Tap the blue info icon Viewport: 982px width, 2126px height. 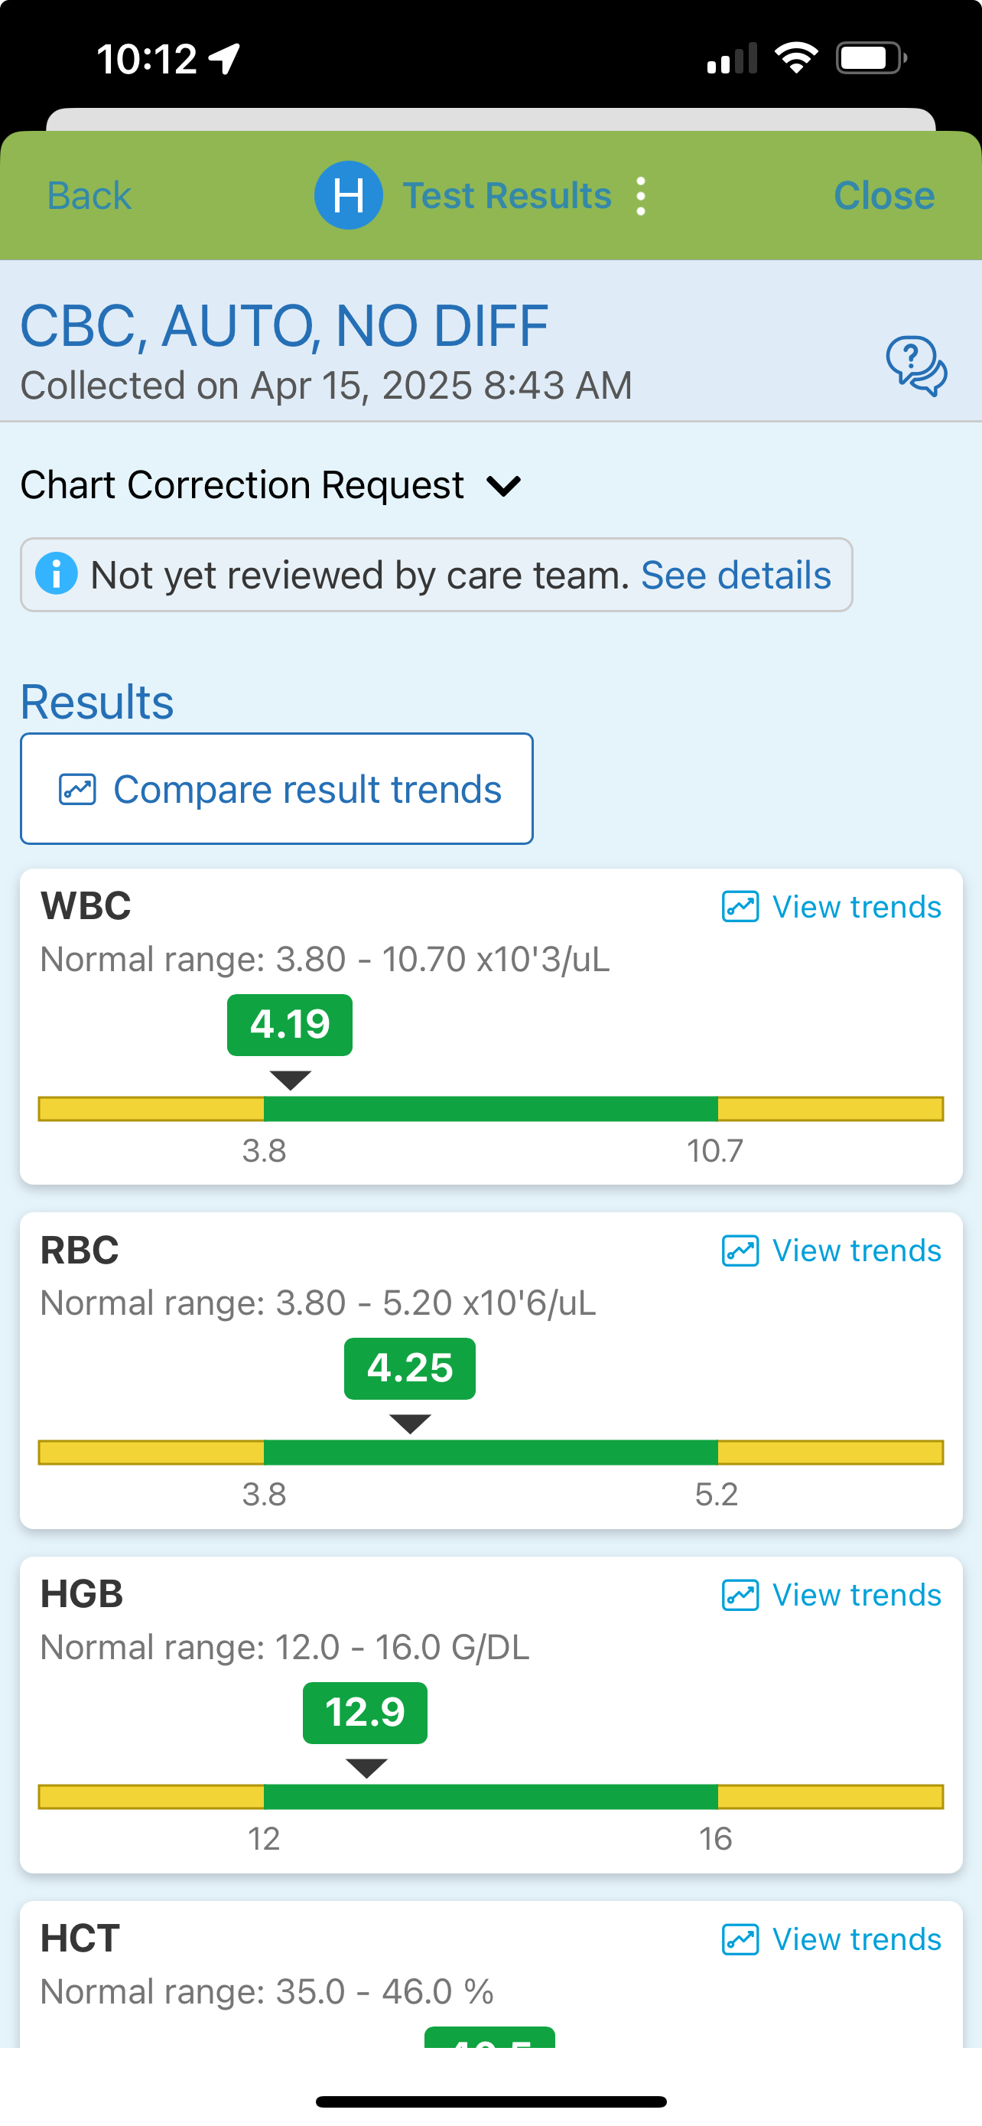[x=57, y=575]
